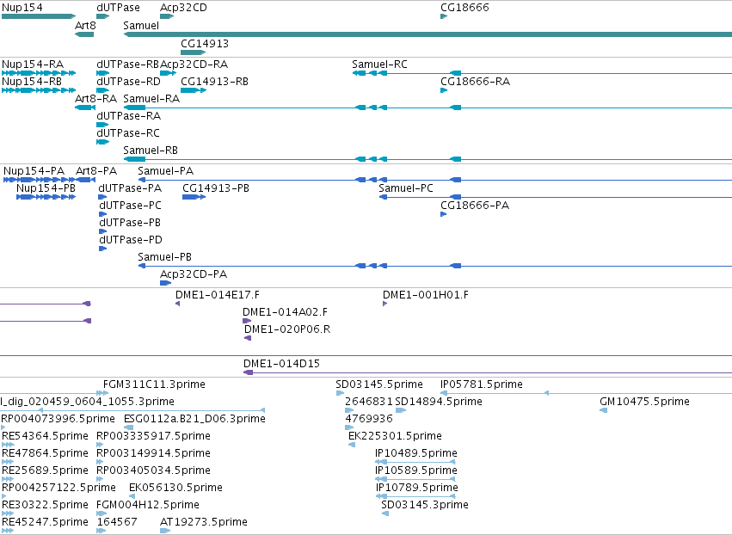
Task: Click the 164567 EST label
Action: point(117,522)
